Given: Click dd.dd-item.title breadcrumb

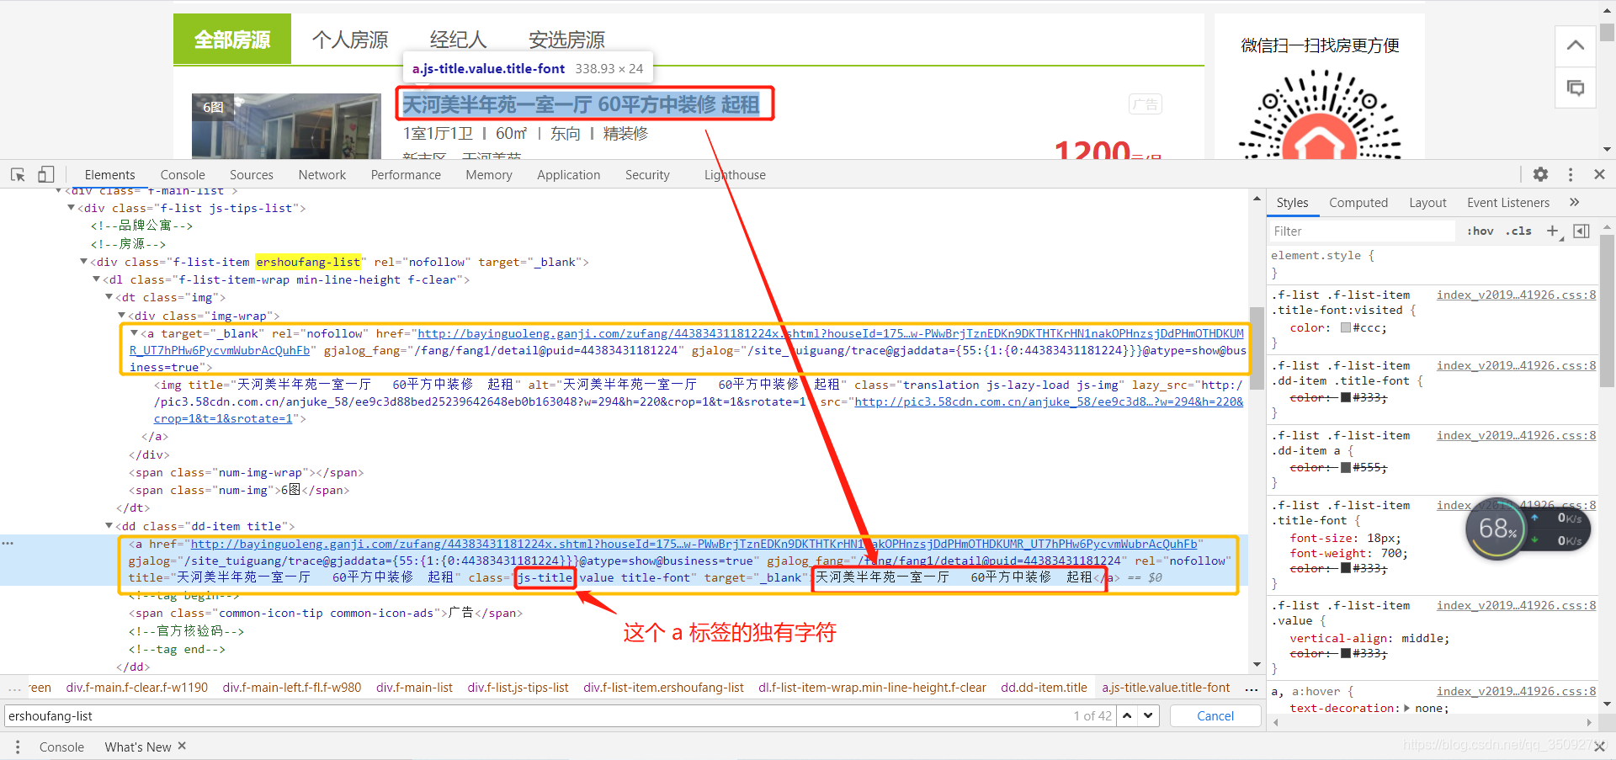Looking at the screenshot, I should [1044, 688].
